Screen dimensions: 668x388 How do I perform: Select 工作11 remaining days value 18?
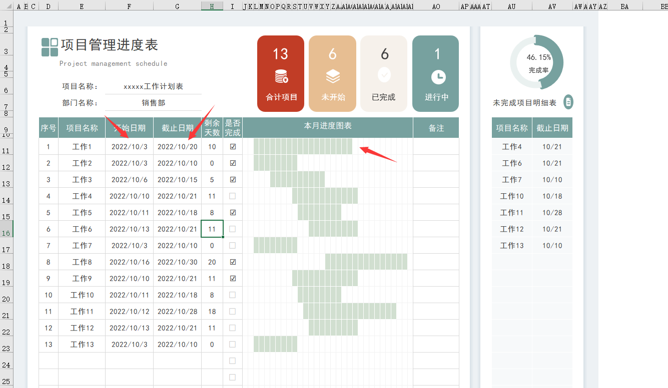pos(212,312)
